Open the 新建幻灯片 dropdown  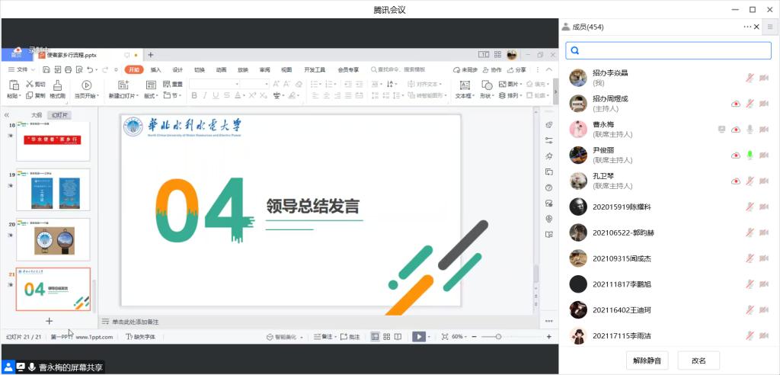tap(124, 96)
